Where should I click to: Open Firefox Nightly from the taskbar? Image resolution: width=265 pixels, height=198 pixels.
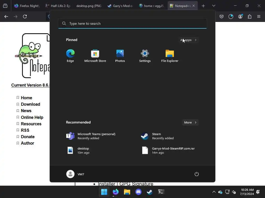click(x=116, y=192)
